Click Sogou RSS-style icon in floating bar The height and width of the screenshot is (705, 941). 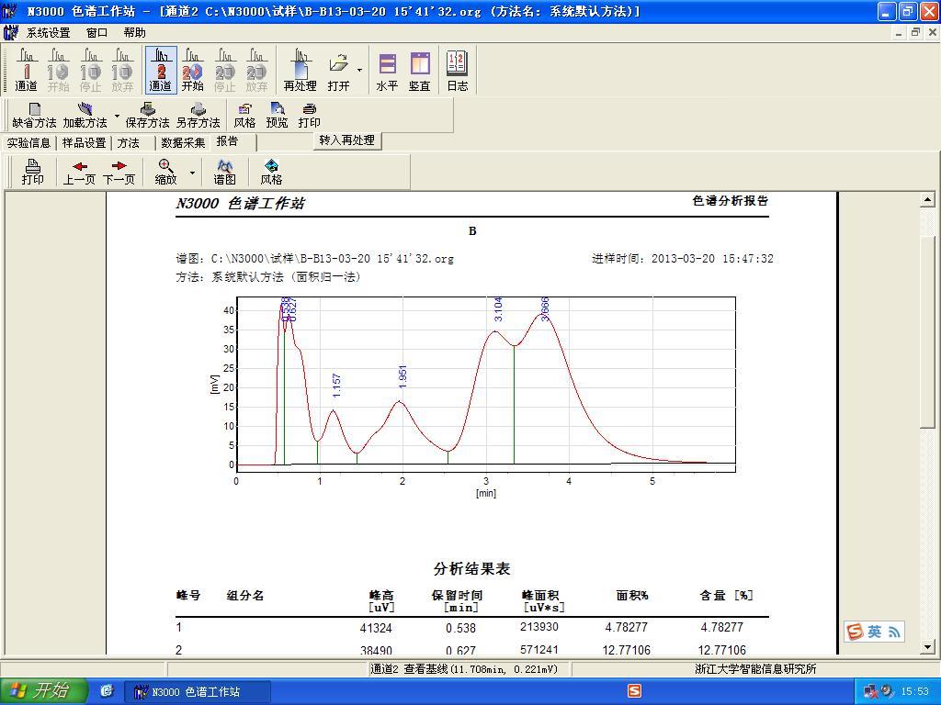point(893,632)
